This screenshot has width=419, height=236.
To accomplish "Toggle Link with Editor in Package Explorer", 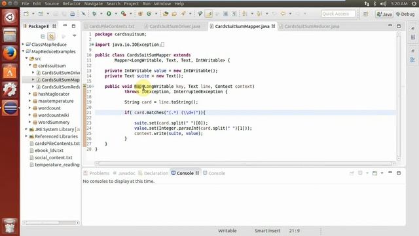I will click(x=51, y=36).
